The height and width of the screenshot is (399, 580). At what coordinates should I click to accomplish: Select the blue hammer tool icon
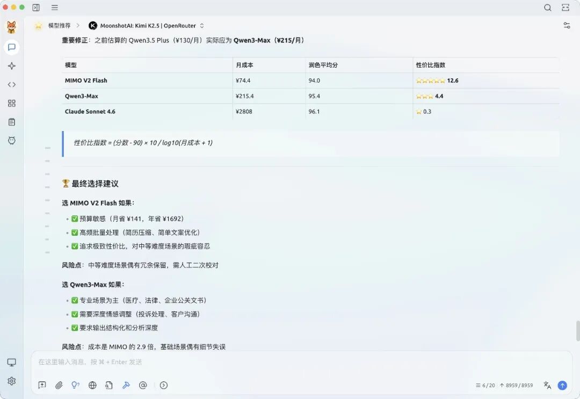[126, 385]
